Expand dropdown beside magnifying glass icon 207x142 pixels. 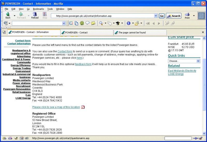click(106, 23)
